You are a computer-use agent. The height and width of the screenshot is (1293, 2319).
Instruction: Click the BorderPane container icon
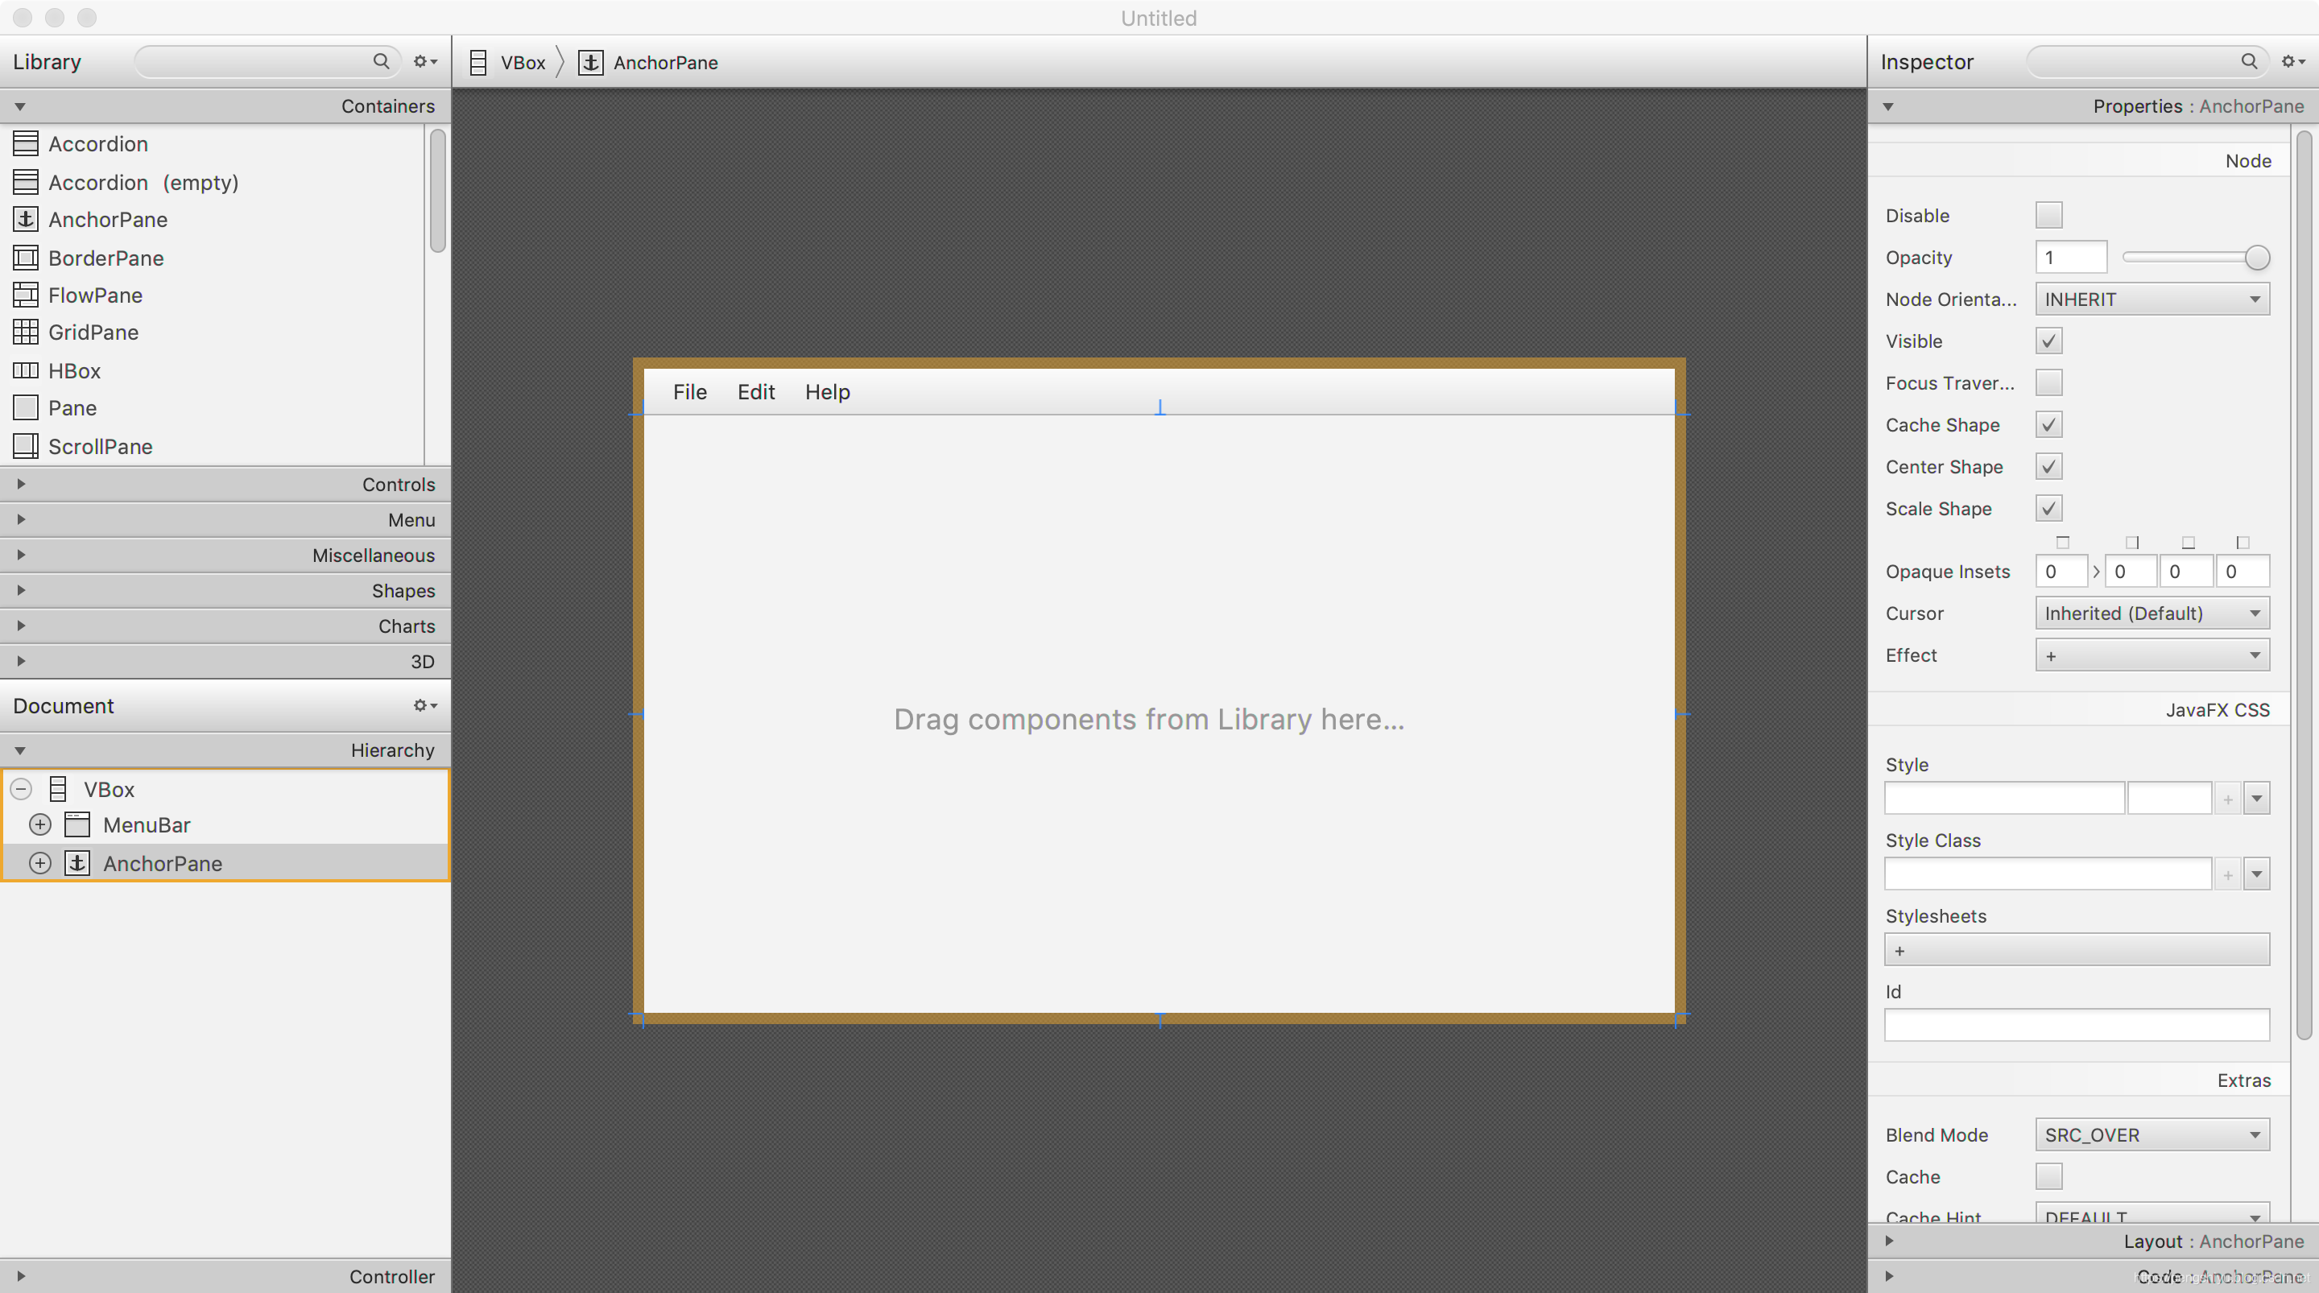tap(25, 258)
